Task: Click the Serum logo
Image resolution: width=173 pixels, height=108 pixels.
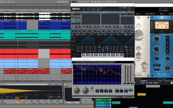Action: pyautogui.click(x=76, y=9)
